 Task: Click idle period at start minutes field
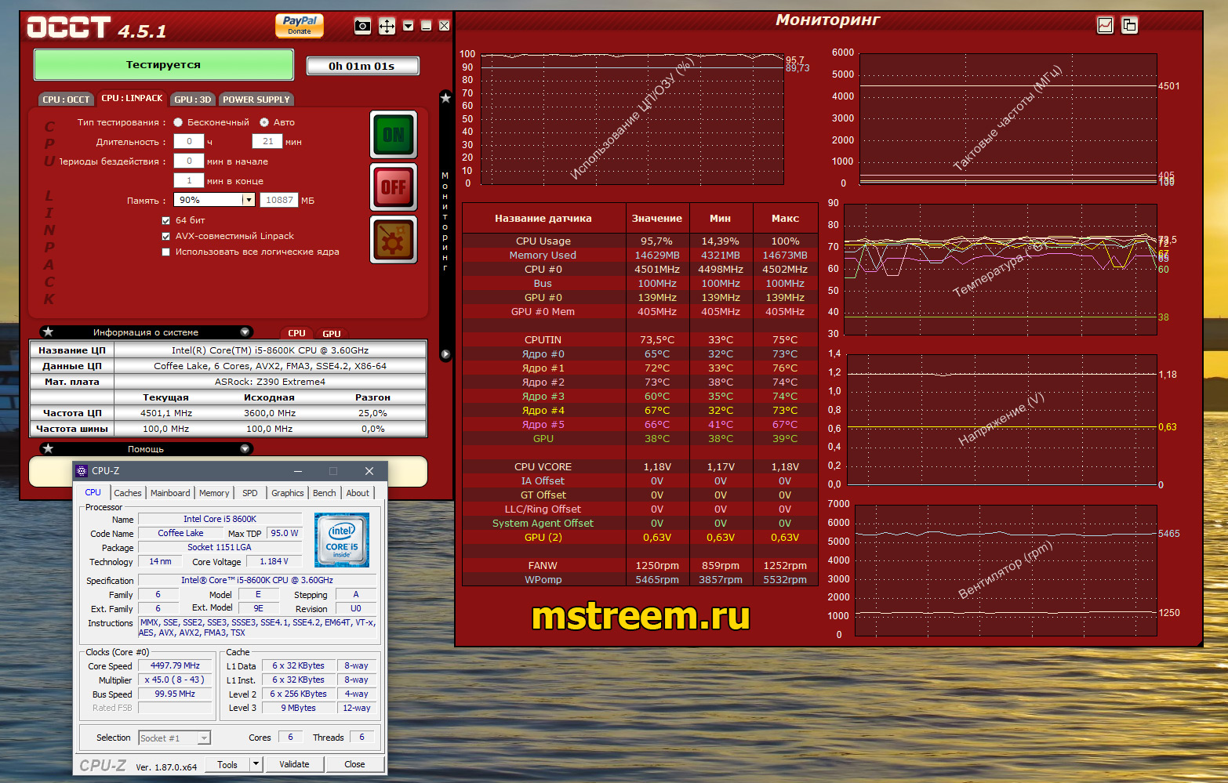click(189, 161)
